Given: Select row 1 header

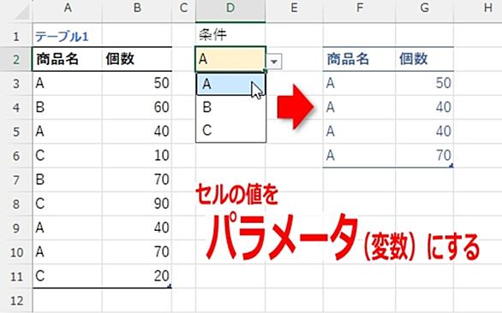Looking at the screenshot, I should [x=16, y=35].
